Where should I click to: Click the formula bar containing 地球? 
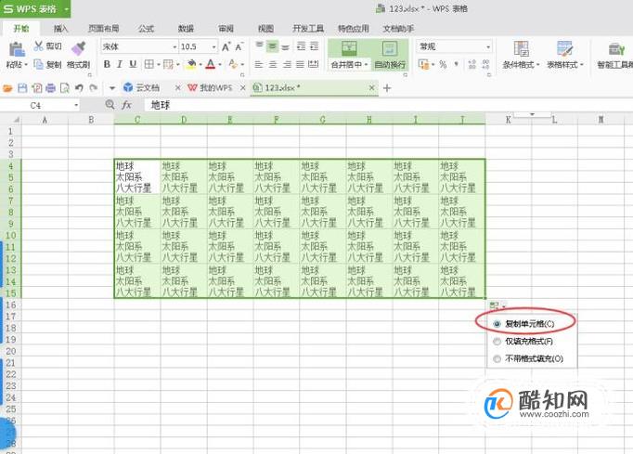388,105
